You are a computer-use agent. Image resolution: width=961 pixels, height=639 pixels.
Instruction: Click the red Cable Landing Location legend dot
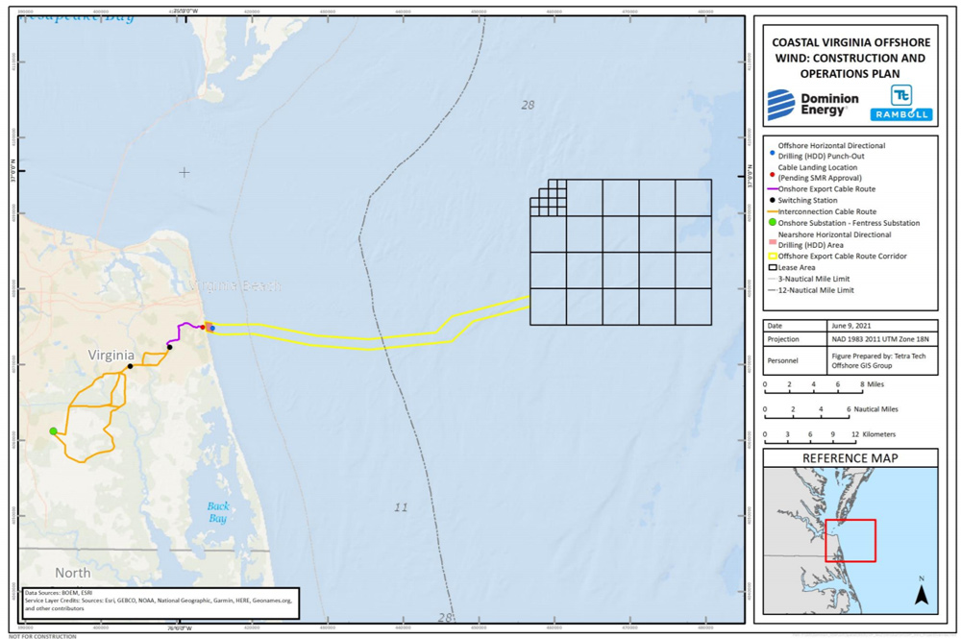coord(772,174)
